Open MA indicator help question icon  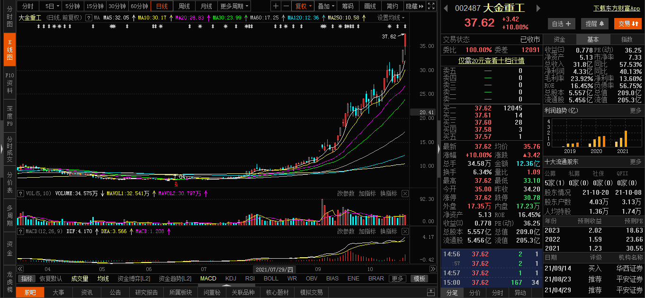coord(89,18)
